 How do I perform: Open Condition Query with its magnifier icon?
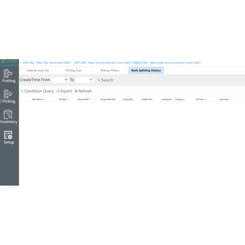tap(22, 91)
